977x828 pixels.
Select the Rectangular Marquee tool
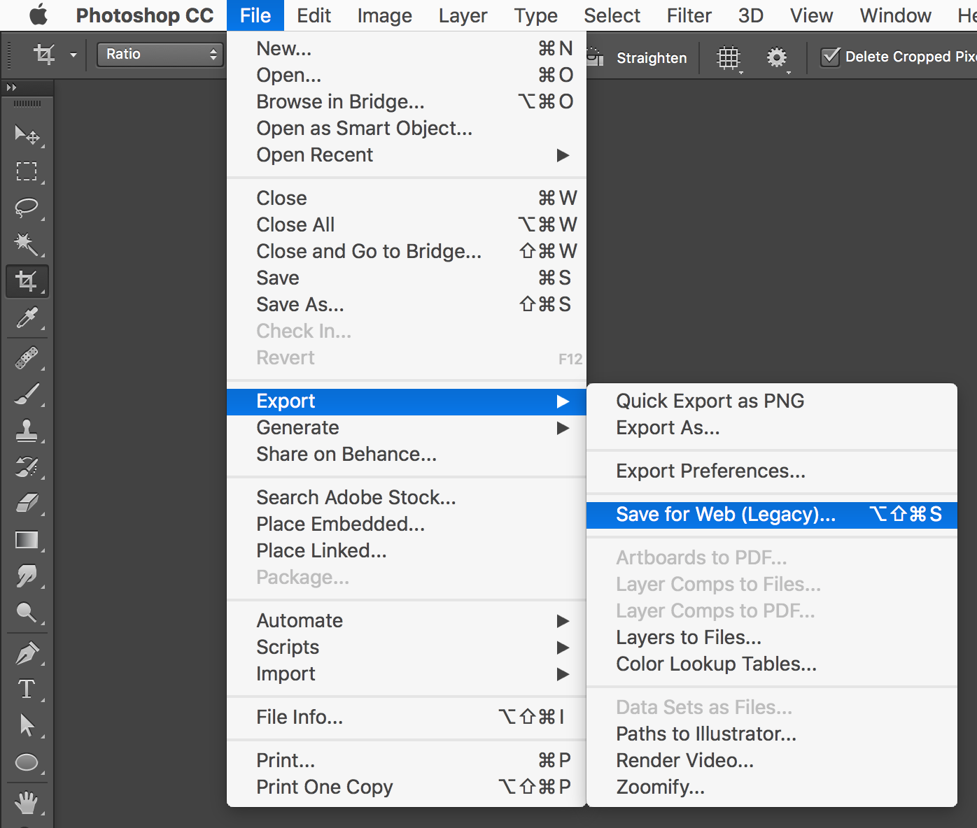(x=27, y=171)
